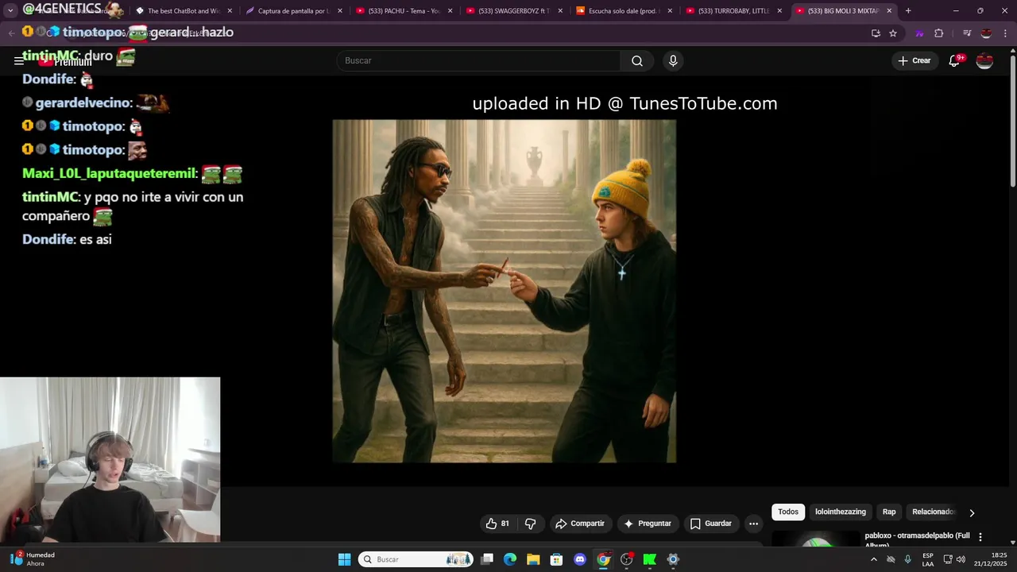
Task: Open volume control in system tray
Action: click(x=961, y=559)
